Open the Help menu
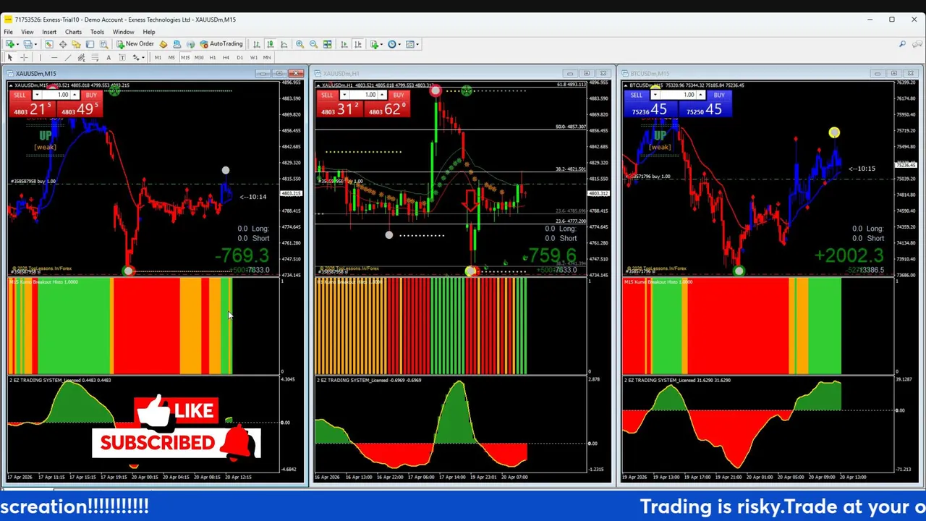The height and width of the screenshot is (521, 926). [x=148, y=32]
